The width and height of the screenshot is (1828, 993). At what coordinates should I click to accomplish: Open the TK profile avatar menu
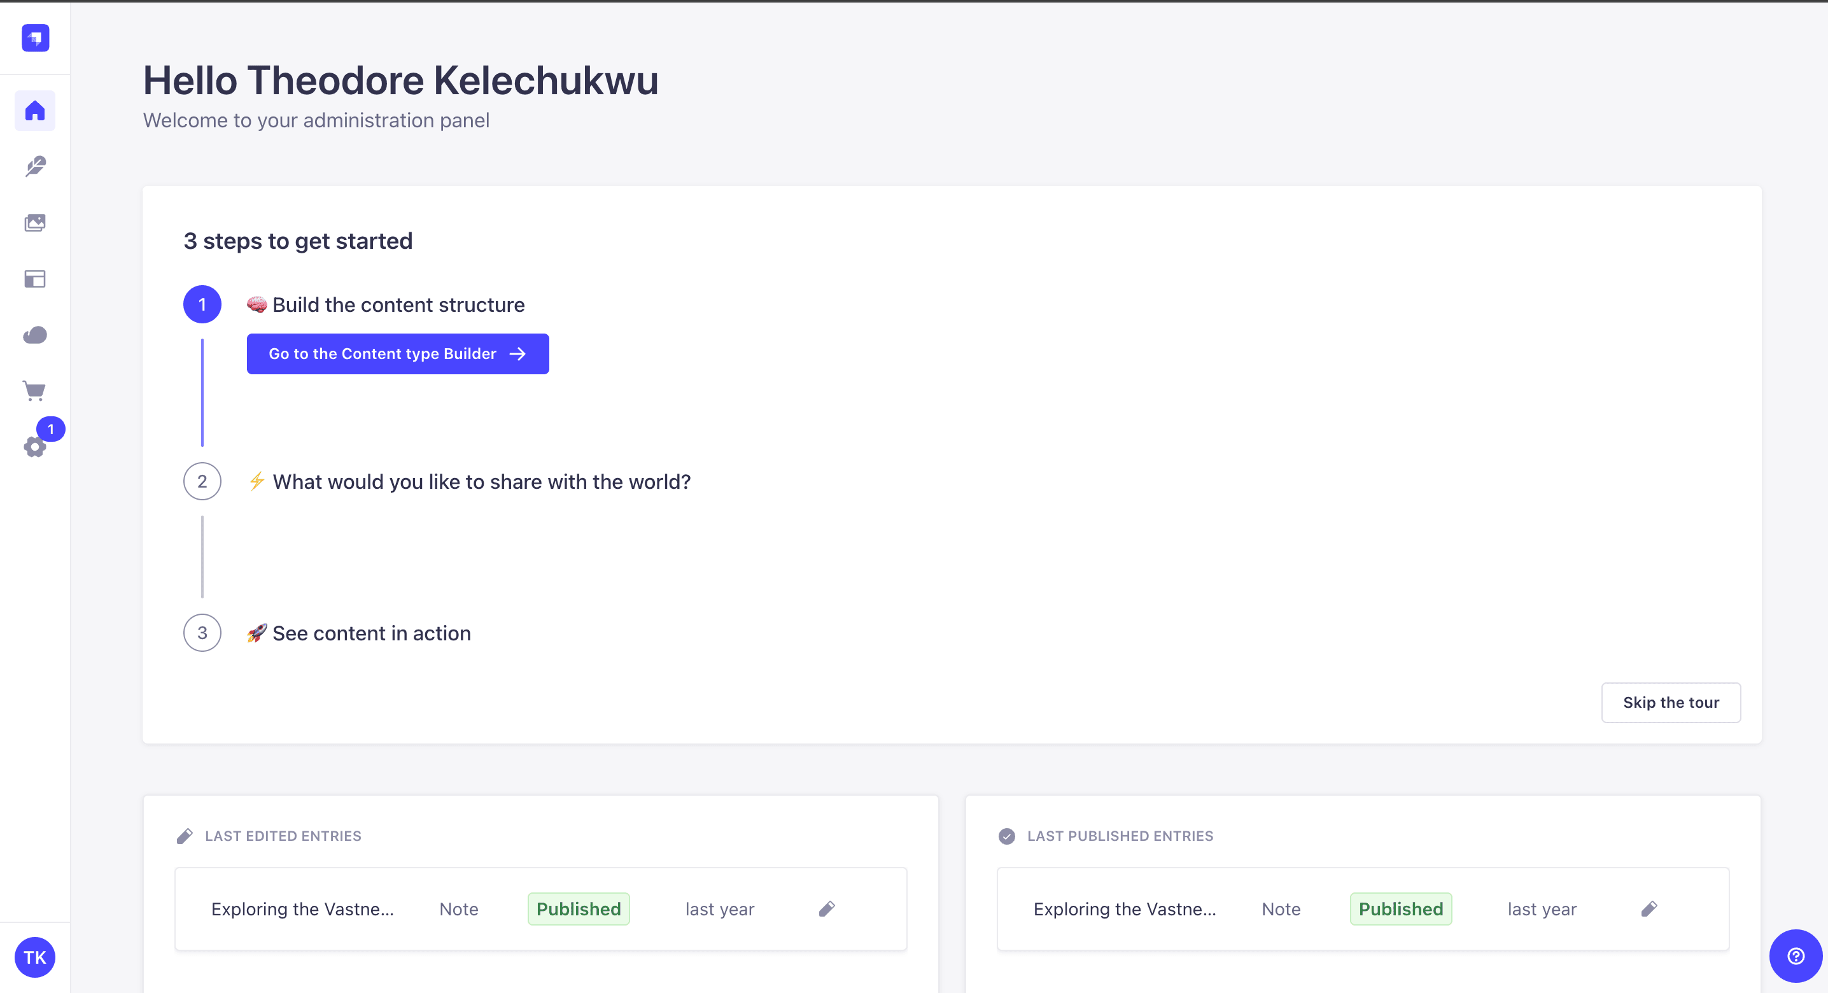[x=35, y=957]
